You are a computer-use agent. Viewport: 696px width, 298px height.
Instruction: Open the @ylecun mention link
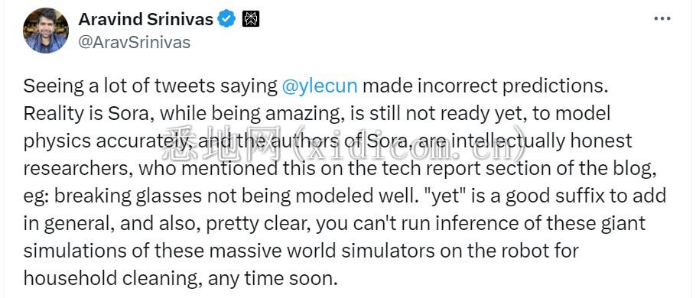(320, 86)
